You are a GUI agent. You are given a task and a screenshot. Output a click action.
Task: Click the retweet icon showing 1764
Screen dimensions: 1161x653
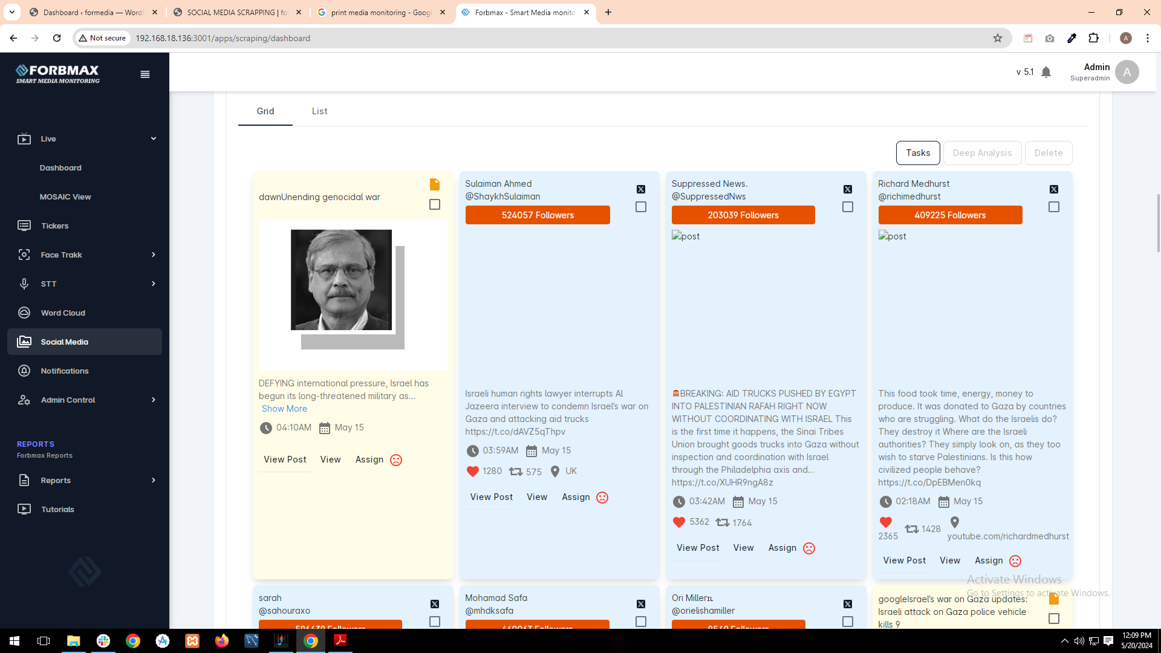pyautogui.click(x=722, y=522)
